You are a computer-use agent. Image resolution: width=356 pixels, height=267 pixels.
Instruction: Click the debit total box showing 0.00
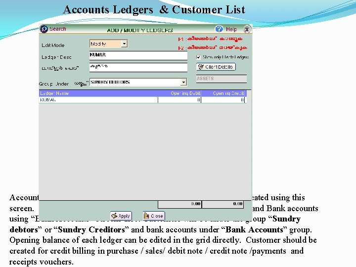tap(179, 204)
